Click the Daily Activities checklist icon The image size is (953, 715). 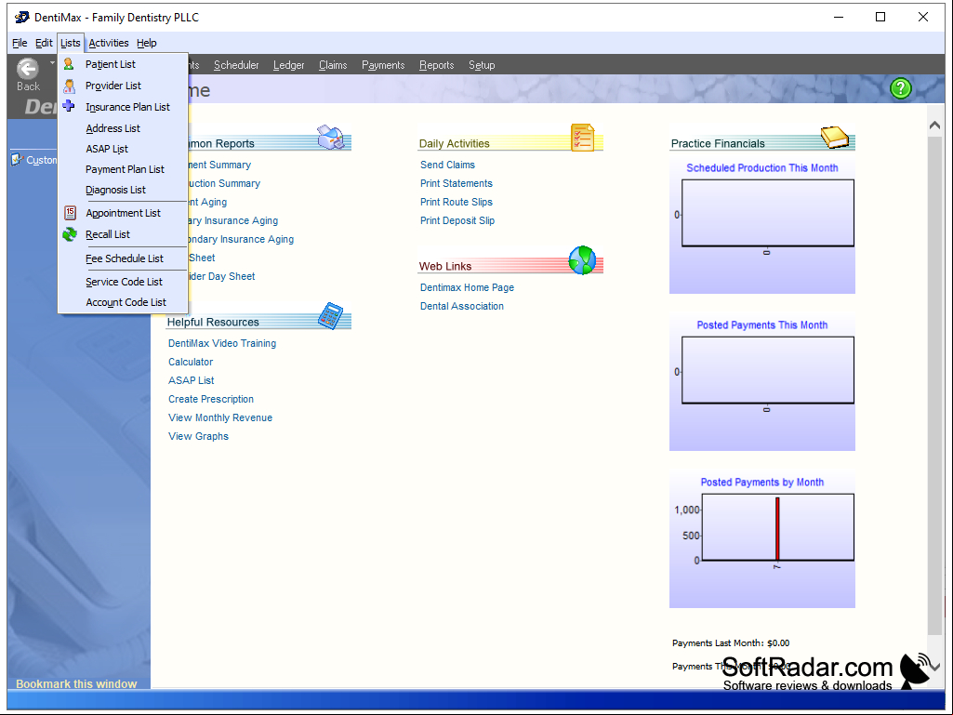(582, 138)
